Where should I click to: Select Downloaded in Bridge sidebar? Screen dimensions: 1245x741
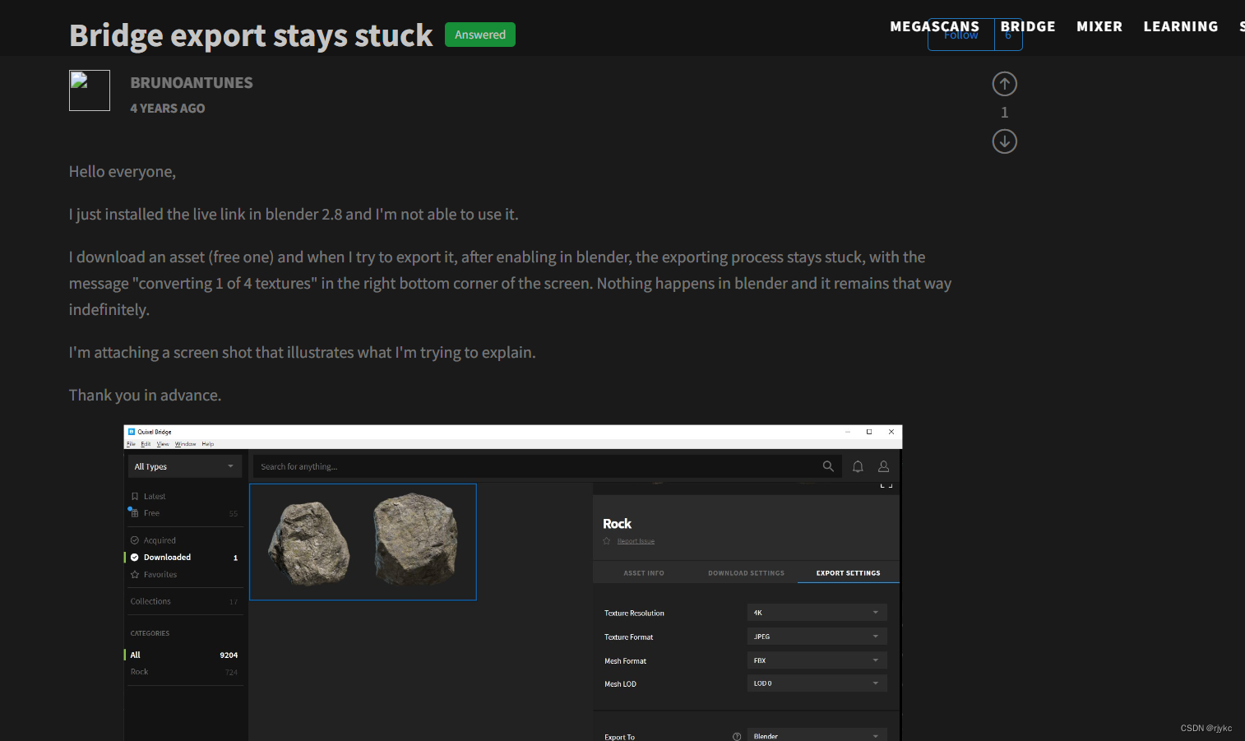[x=167, y=558]
